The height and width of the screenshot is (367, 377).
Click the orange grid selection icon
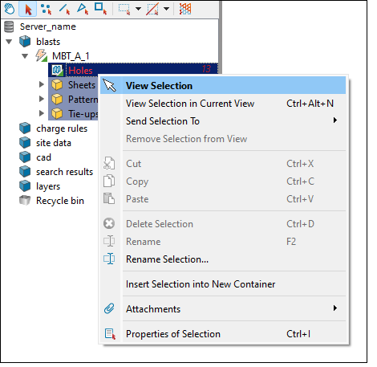coord(185,9)
